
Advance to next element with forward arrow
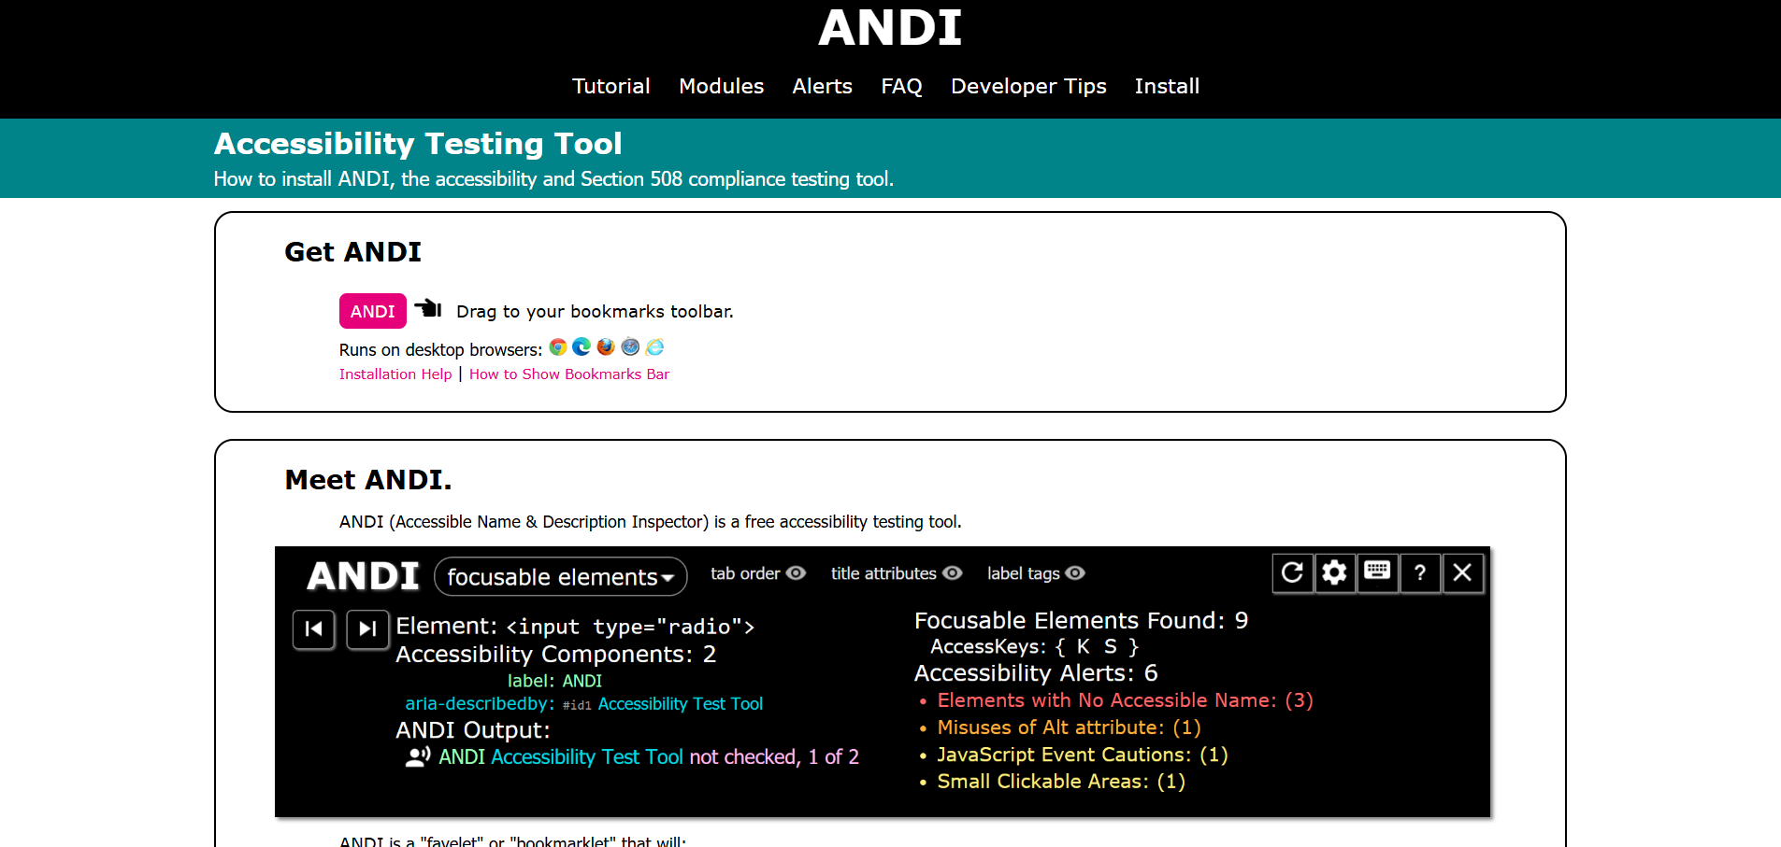367,629
